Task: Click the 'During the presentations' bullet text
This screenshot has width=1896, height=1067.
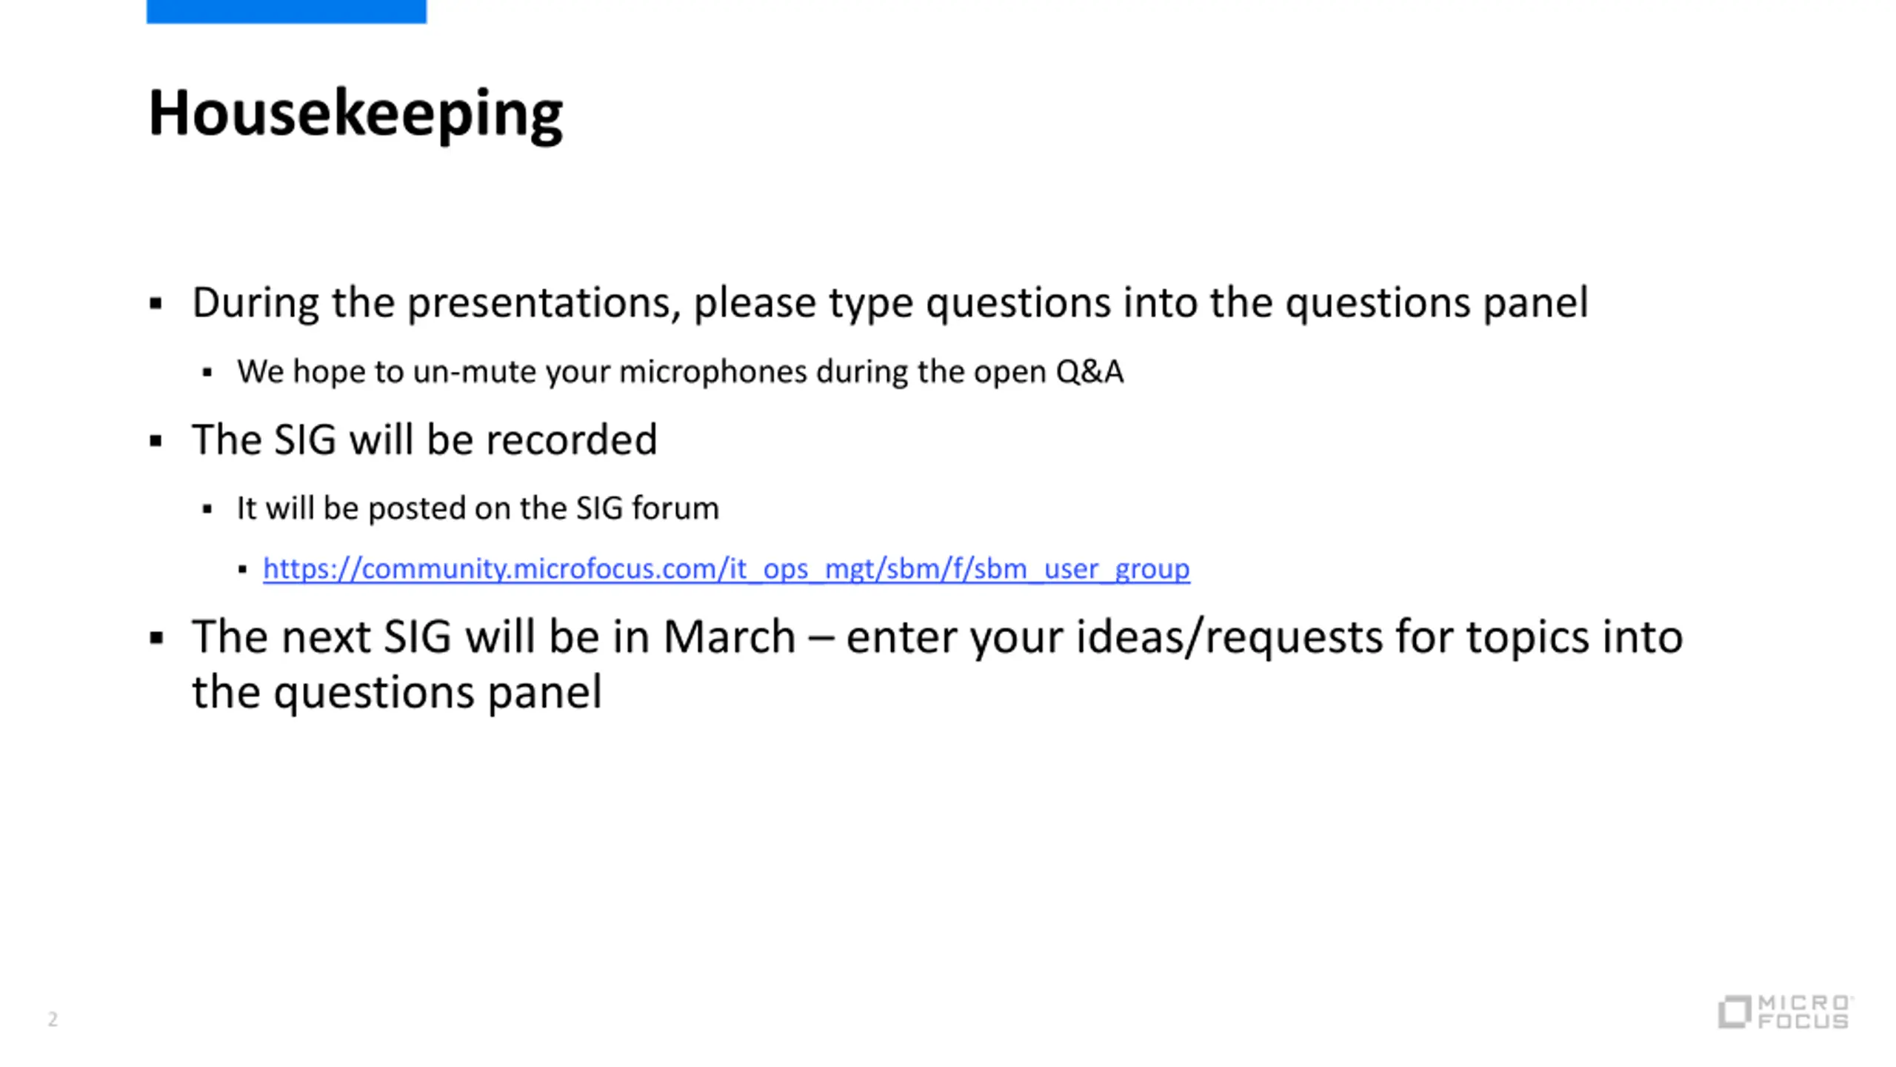Action: 889,303
